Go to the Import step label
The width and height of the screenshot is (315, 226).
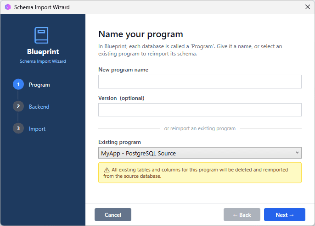point(37,129)
